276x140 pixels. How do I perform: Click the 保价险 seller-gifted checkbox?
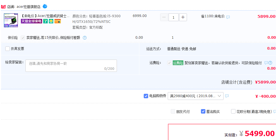(x=23, y=38)
